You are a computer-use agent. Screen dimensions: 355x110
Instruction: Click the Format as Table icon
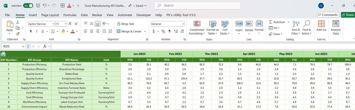pos(213,28)
